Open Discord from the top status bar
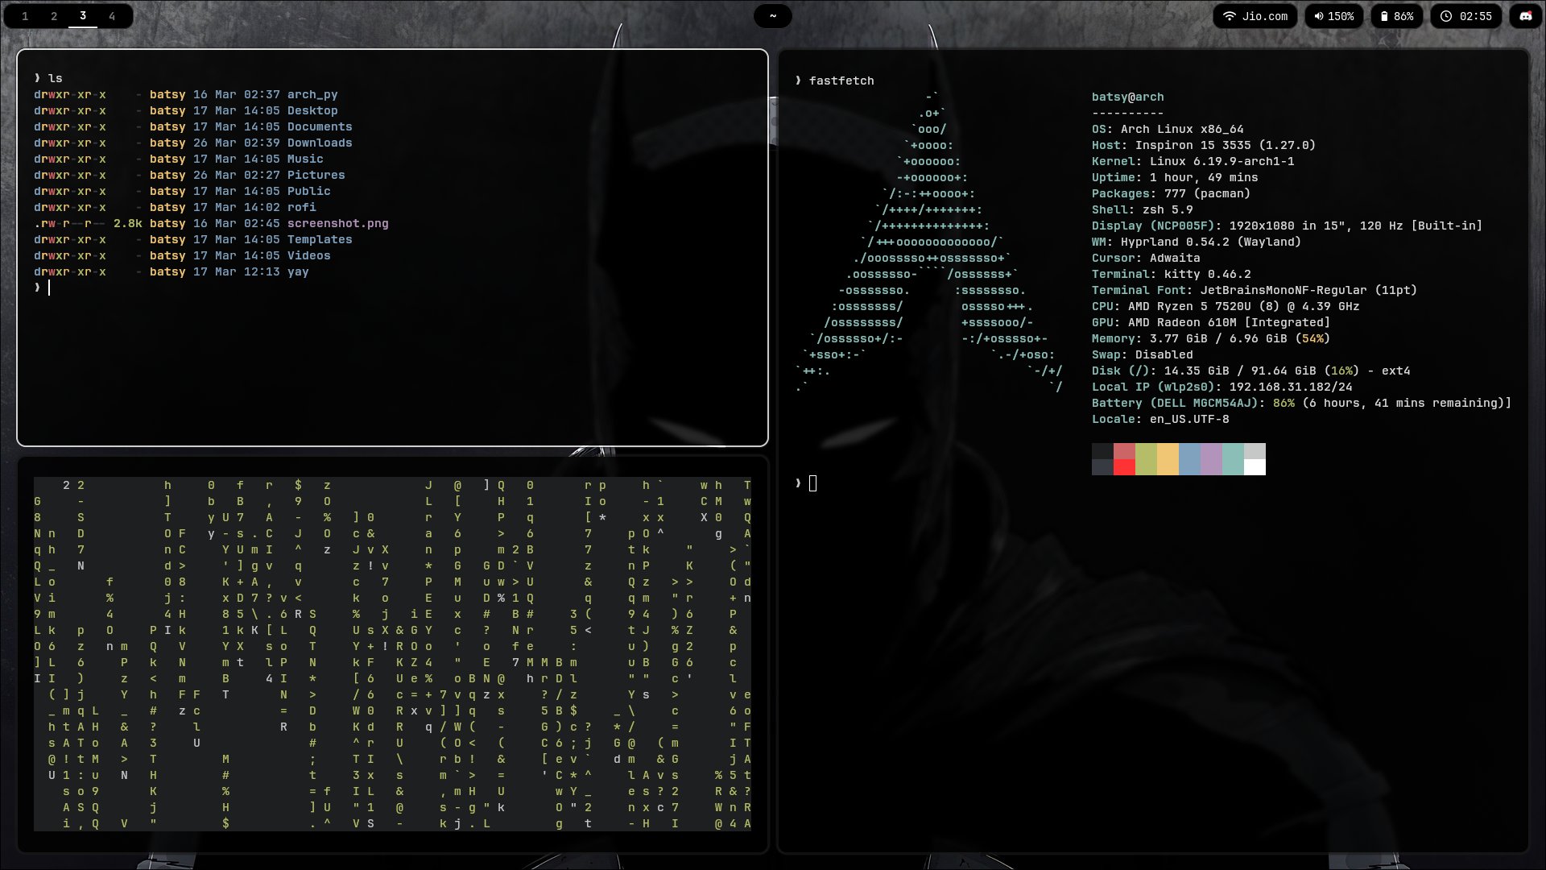Screen dimensions: 1546x870 (x=1526, y=17)
